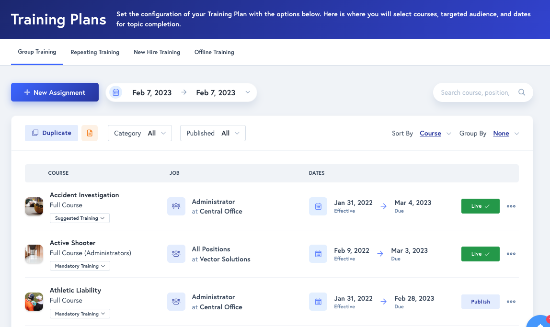Expand Suggested Training dropdown for Accident Investigation
The image size is (550, 327).
[80, 218]
